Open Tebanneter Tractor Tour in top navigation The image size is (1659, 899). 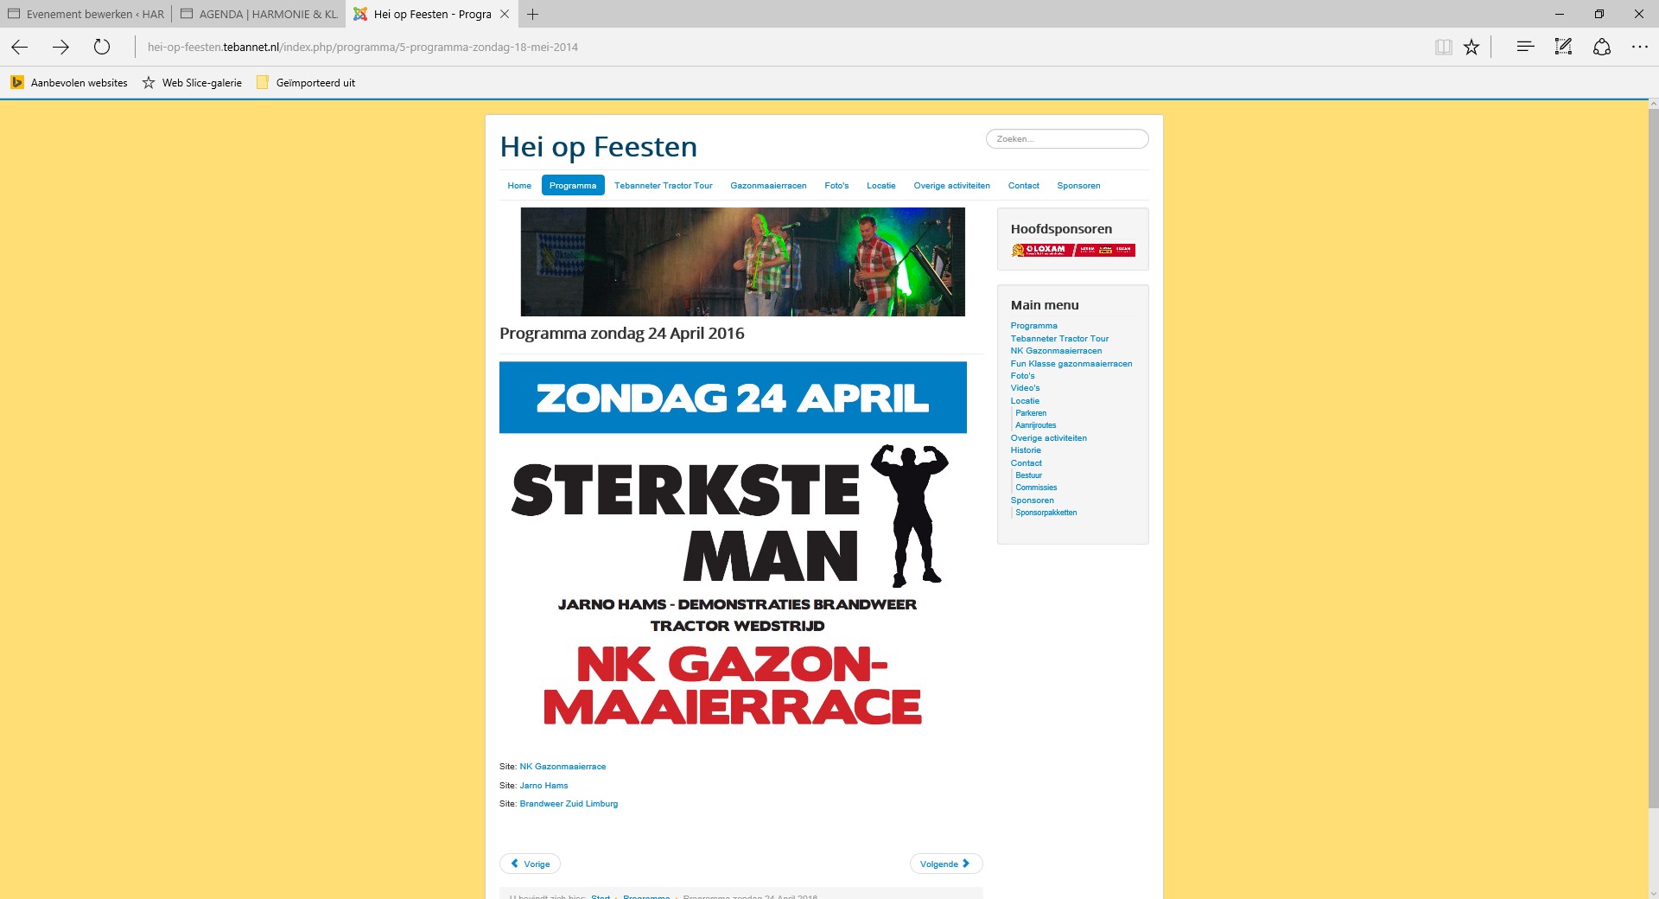(x=664, y=186)
